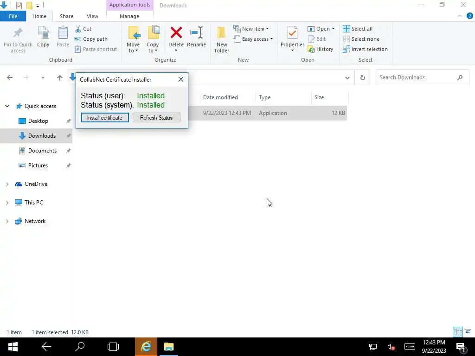Open Desktop in Quick access

point(38,121)
